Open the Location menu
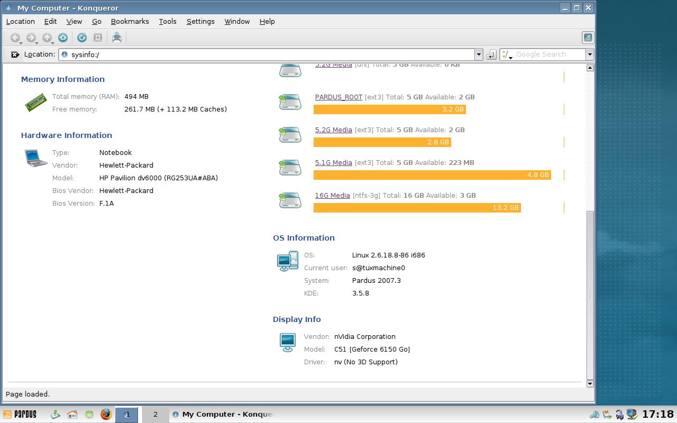The width and height of the screenshot is (677, 423). [21, 22]
